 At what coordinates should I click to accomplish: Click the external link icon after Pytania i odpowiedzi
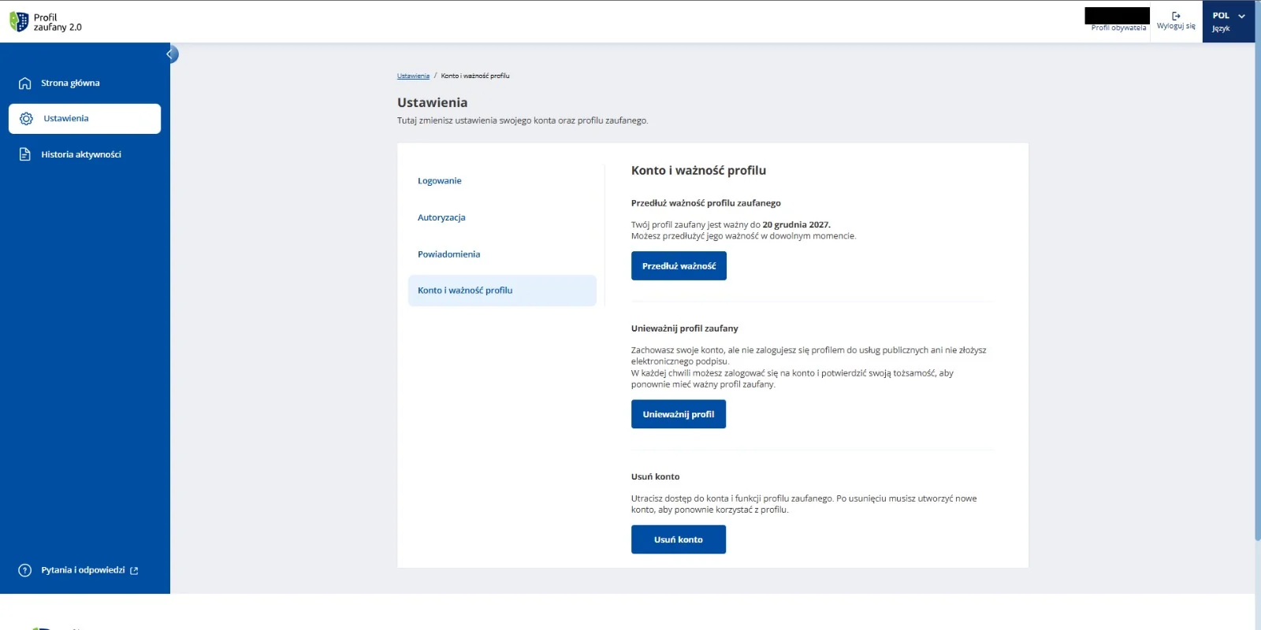tap(134, 571)
